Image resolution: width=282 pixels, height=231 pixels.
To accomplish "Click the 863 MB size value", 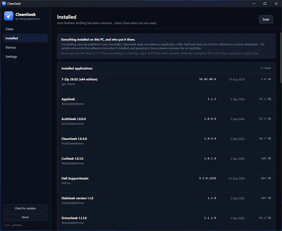I will point(266,178).
